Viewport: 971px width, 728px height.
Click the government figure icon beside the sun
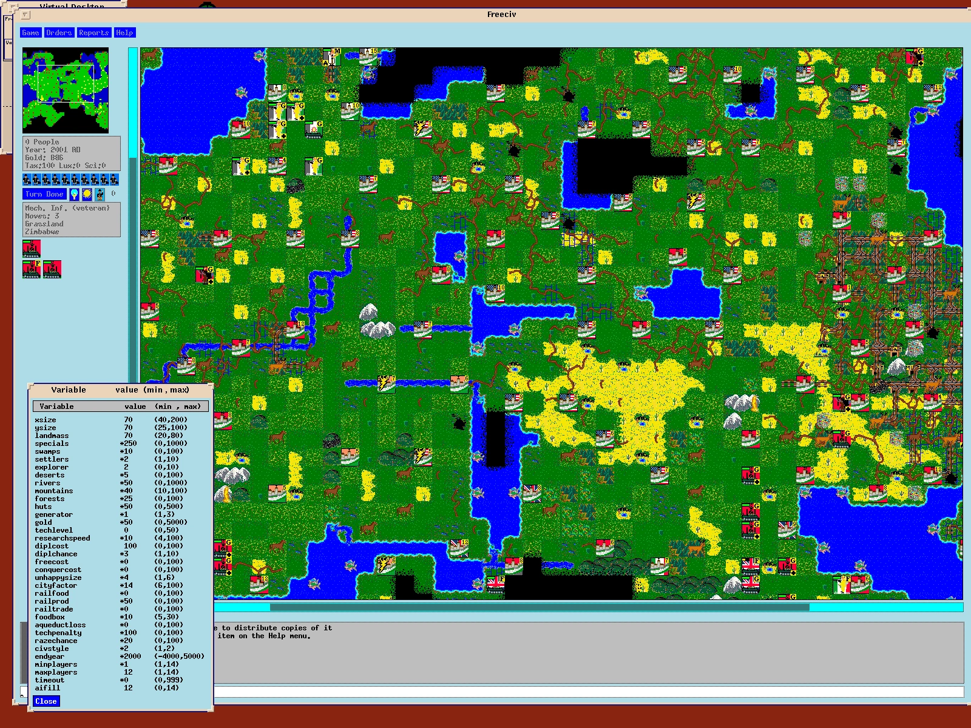point(100,194)
